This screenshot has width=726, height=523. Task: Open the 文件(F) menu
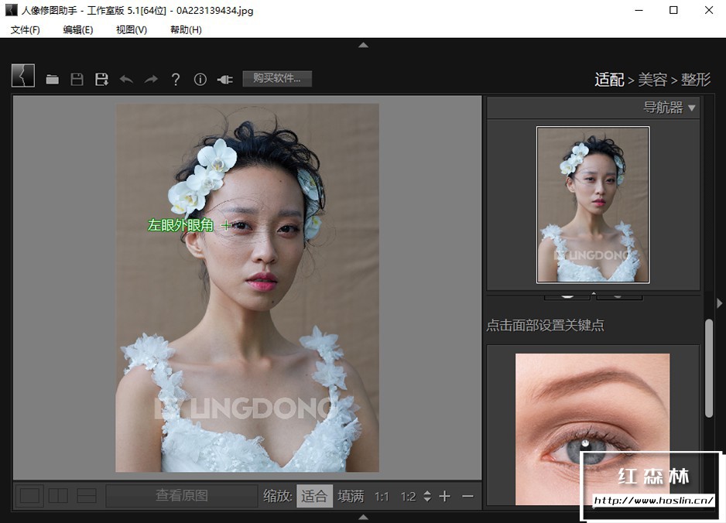click(x=26, y=29)
